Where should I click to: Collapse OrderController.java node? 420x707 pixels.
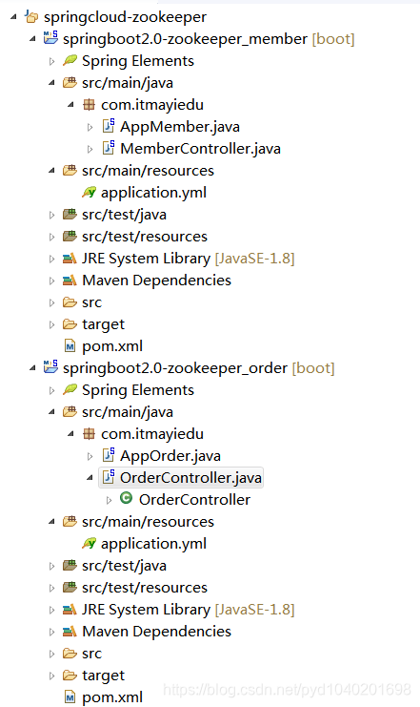(90, 478)
